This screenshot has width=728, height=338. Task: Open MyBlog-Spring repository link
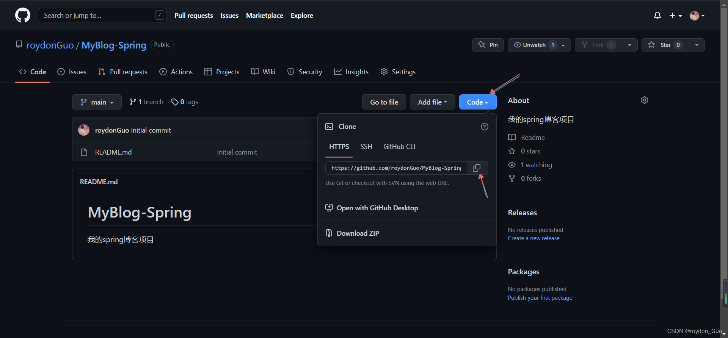click(114, 45)
